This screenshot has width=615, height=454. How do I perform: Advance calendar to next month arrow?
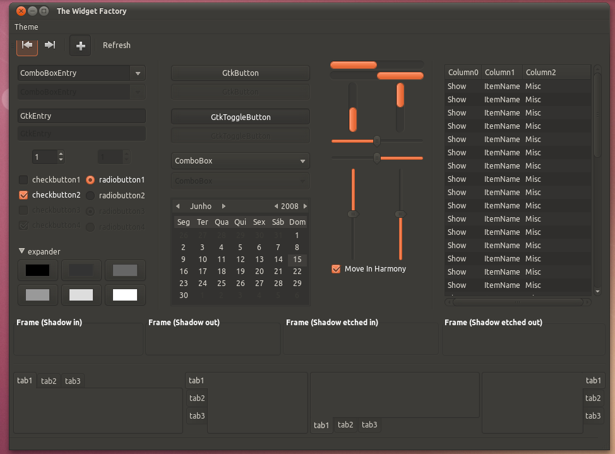(x=224, y=206)
